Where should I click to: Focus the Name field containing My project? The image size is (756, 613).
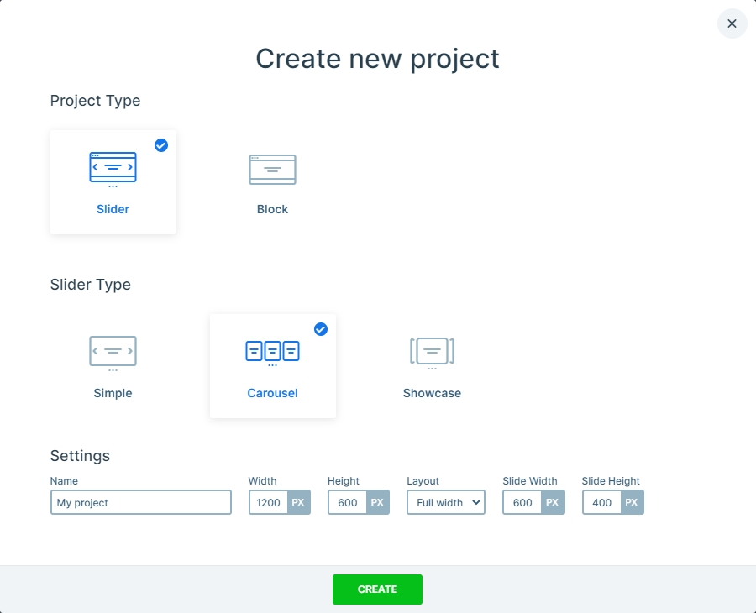(x=141, y=502)
